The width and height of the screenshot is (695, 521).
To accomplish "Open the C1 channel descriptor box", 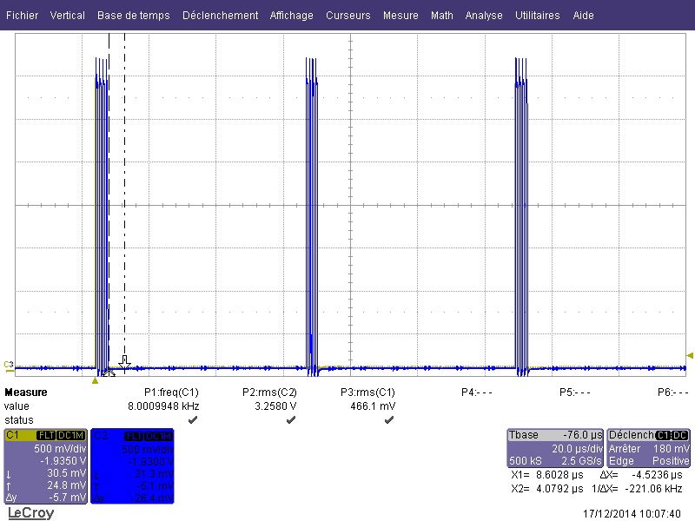I will [45, 466].
